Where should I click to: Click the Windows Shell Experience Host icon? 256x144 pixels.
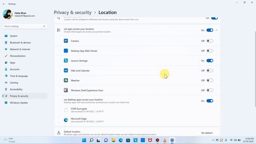[x=66, y=90]
